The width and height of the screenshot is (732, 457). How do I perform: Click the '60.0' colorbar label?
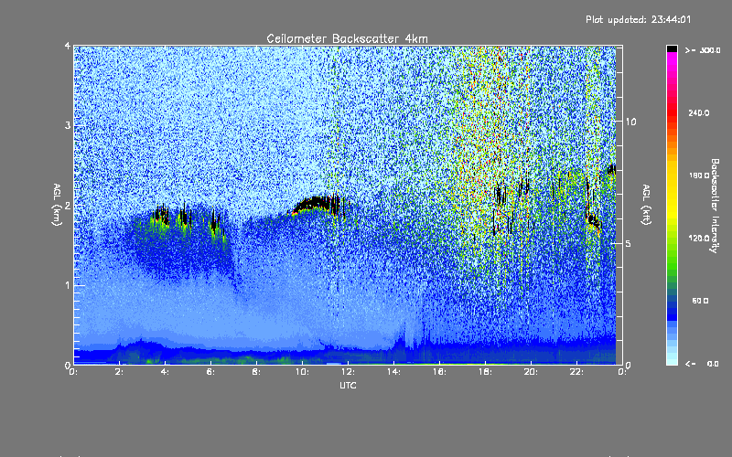(700, 301)
